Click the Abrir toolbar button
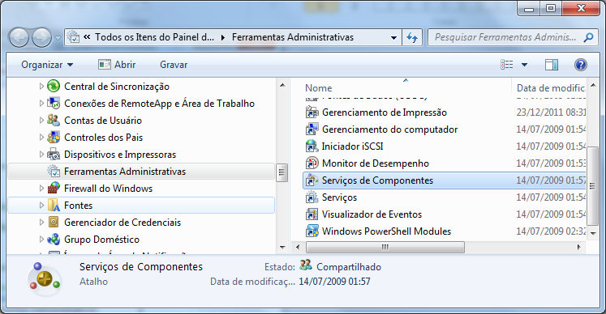 (x=117, y=65)
